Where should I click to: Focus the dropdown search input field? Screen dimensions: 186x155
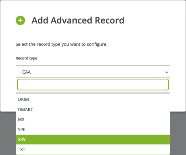click(93, 85)
